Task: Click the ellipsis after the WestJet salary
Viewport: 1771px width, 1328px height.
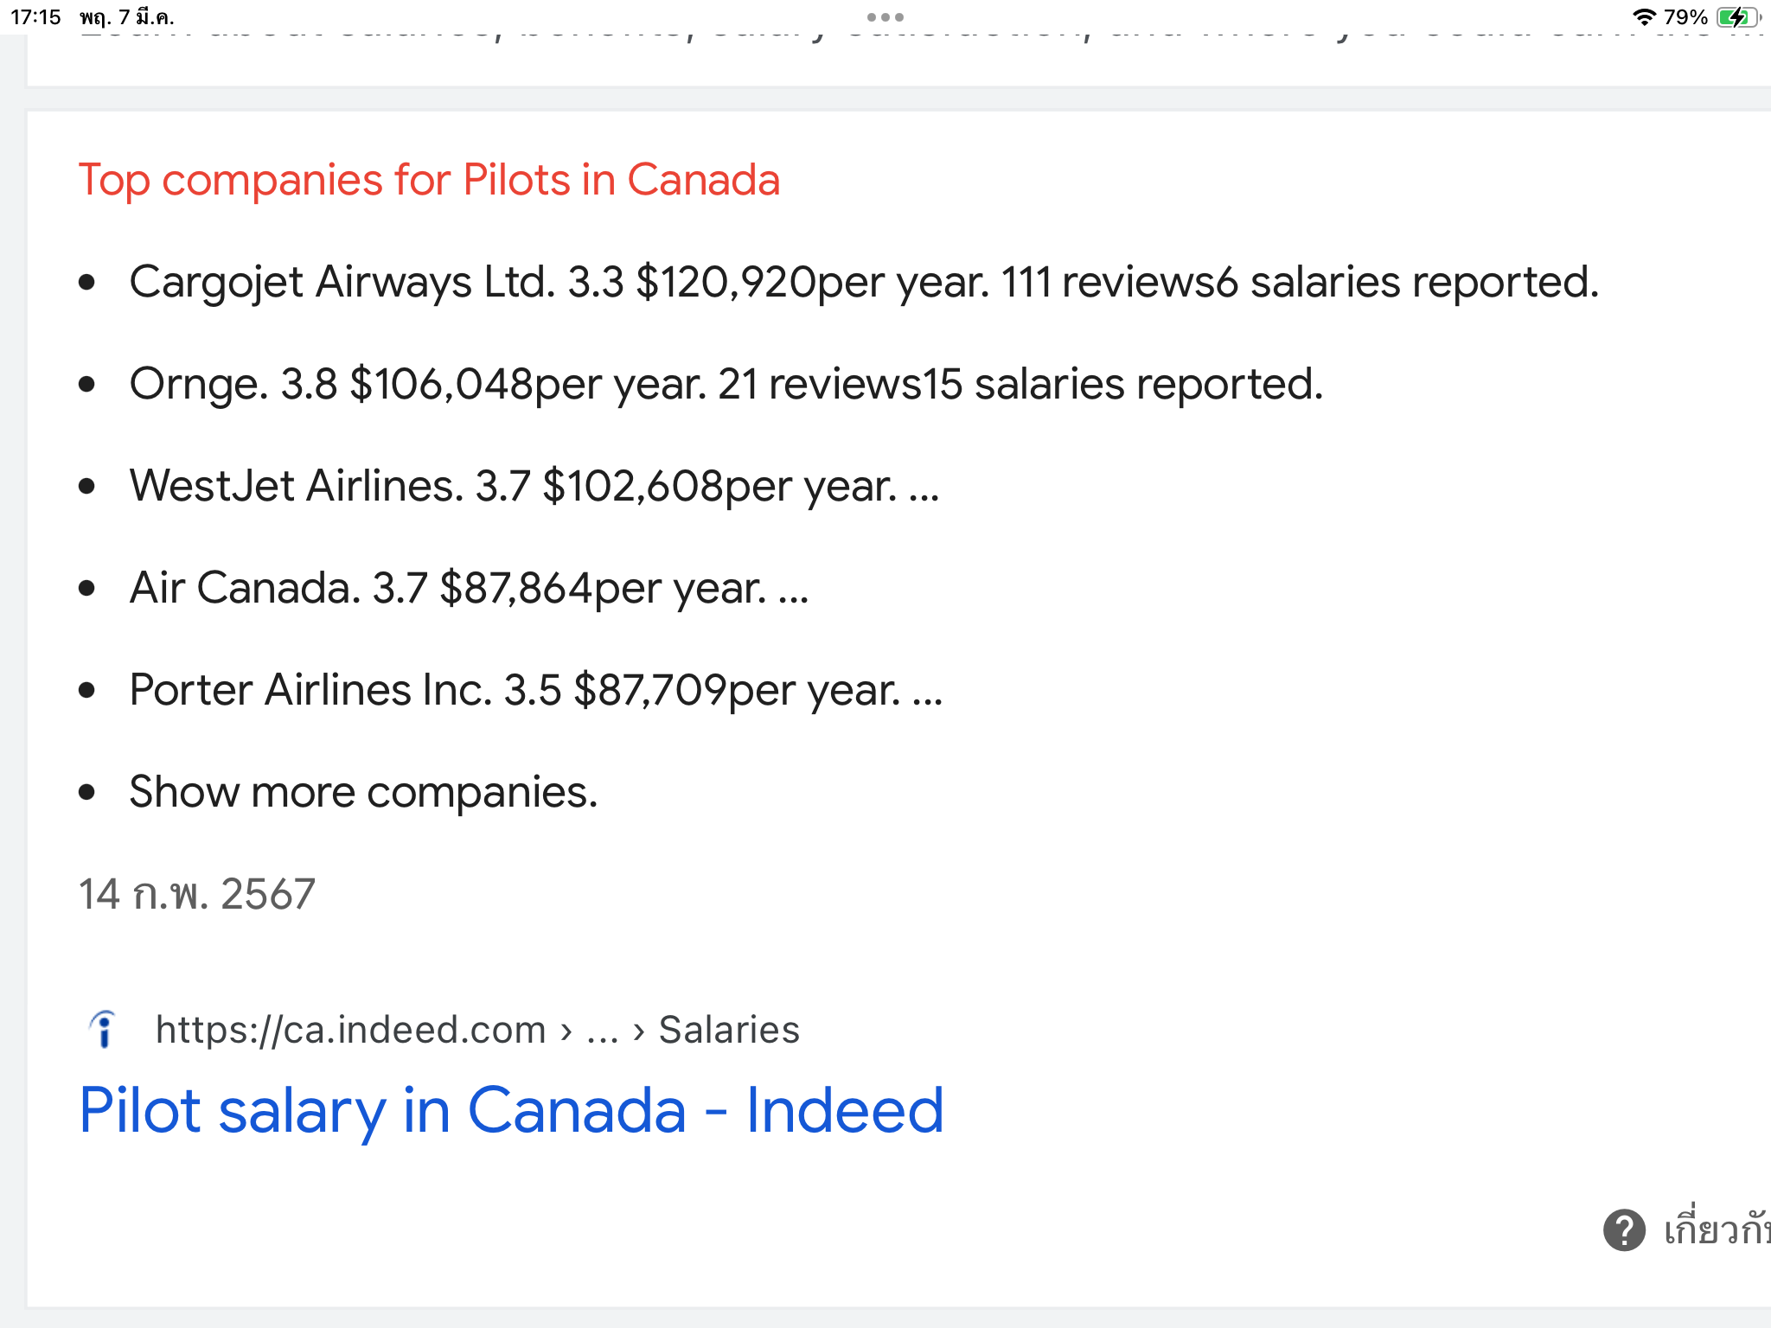Action: 924,491
